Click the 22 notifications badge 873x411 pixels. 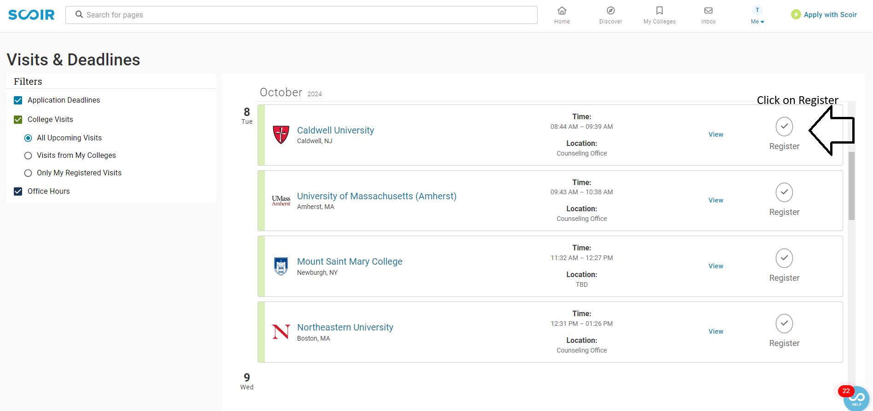tap(846, 391)
